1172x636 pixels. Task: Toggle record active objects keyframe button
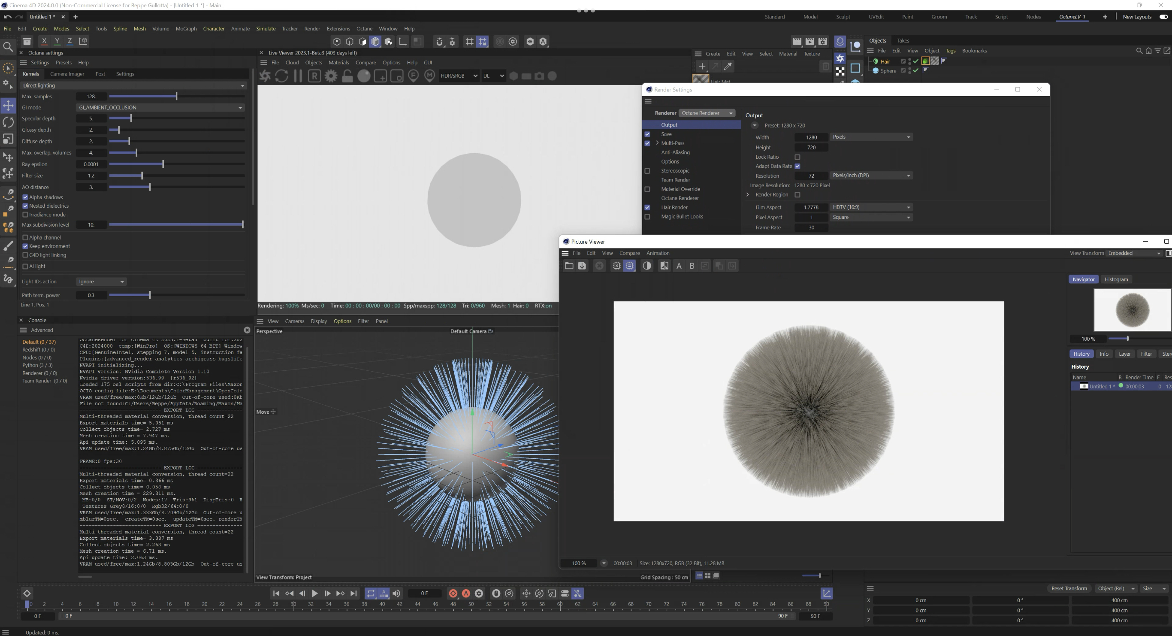pyautogui.click(x=453, y=594)
